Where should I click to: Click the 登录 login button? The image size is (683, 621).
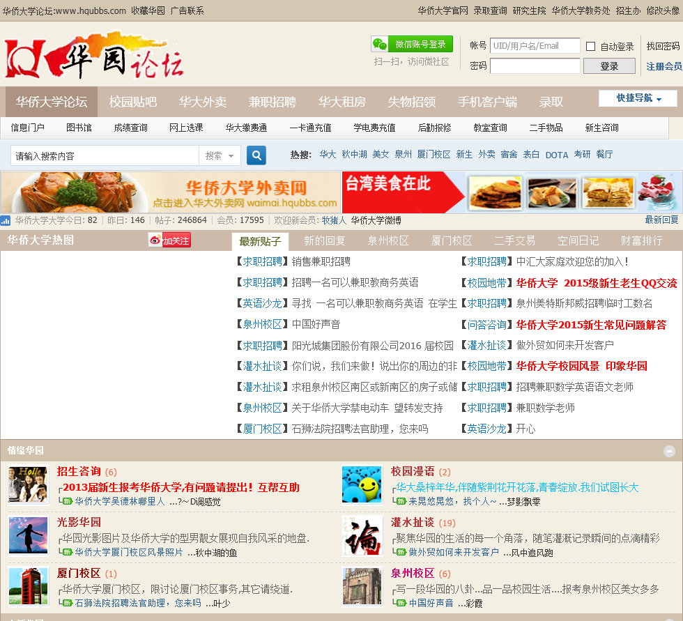[609, 66]
